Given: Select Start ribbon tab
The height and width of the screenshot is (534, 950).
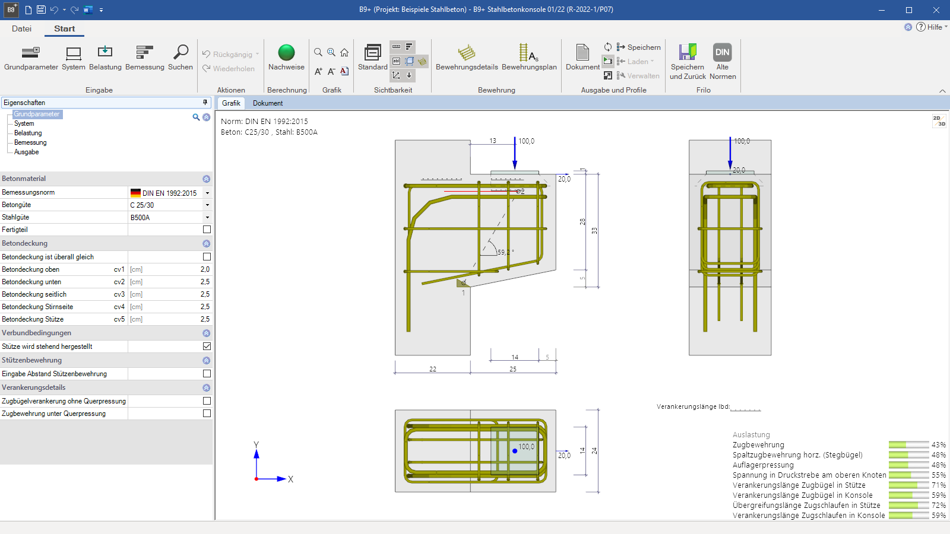Looking at the screenshot, I should point(65,28).
